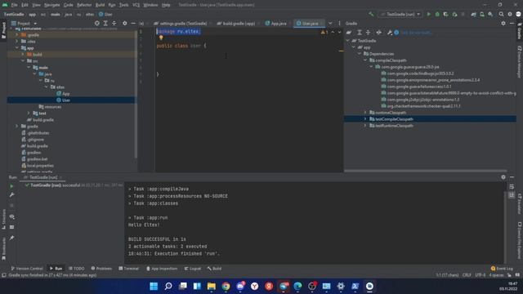Collapse all in Project panel toolbar
Screen dimensions: 523x294
click(114, 24)
